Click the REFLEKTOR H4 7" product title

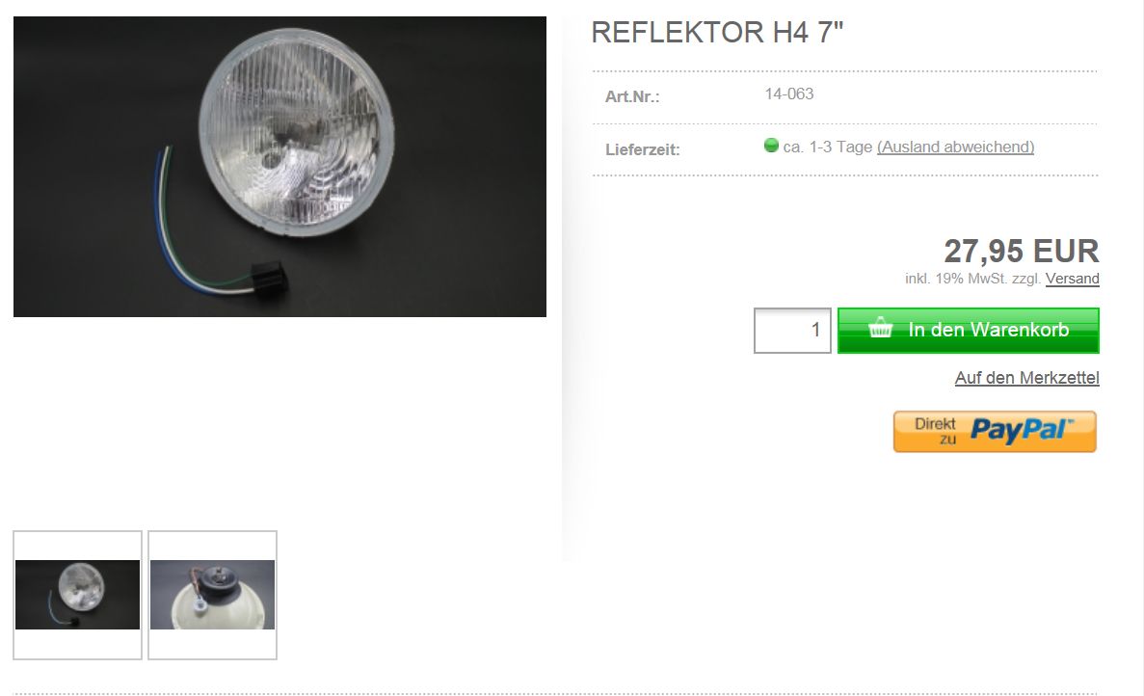[717, 33]
